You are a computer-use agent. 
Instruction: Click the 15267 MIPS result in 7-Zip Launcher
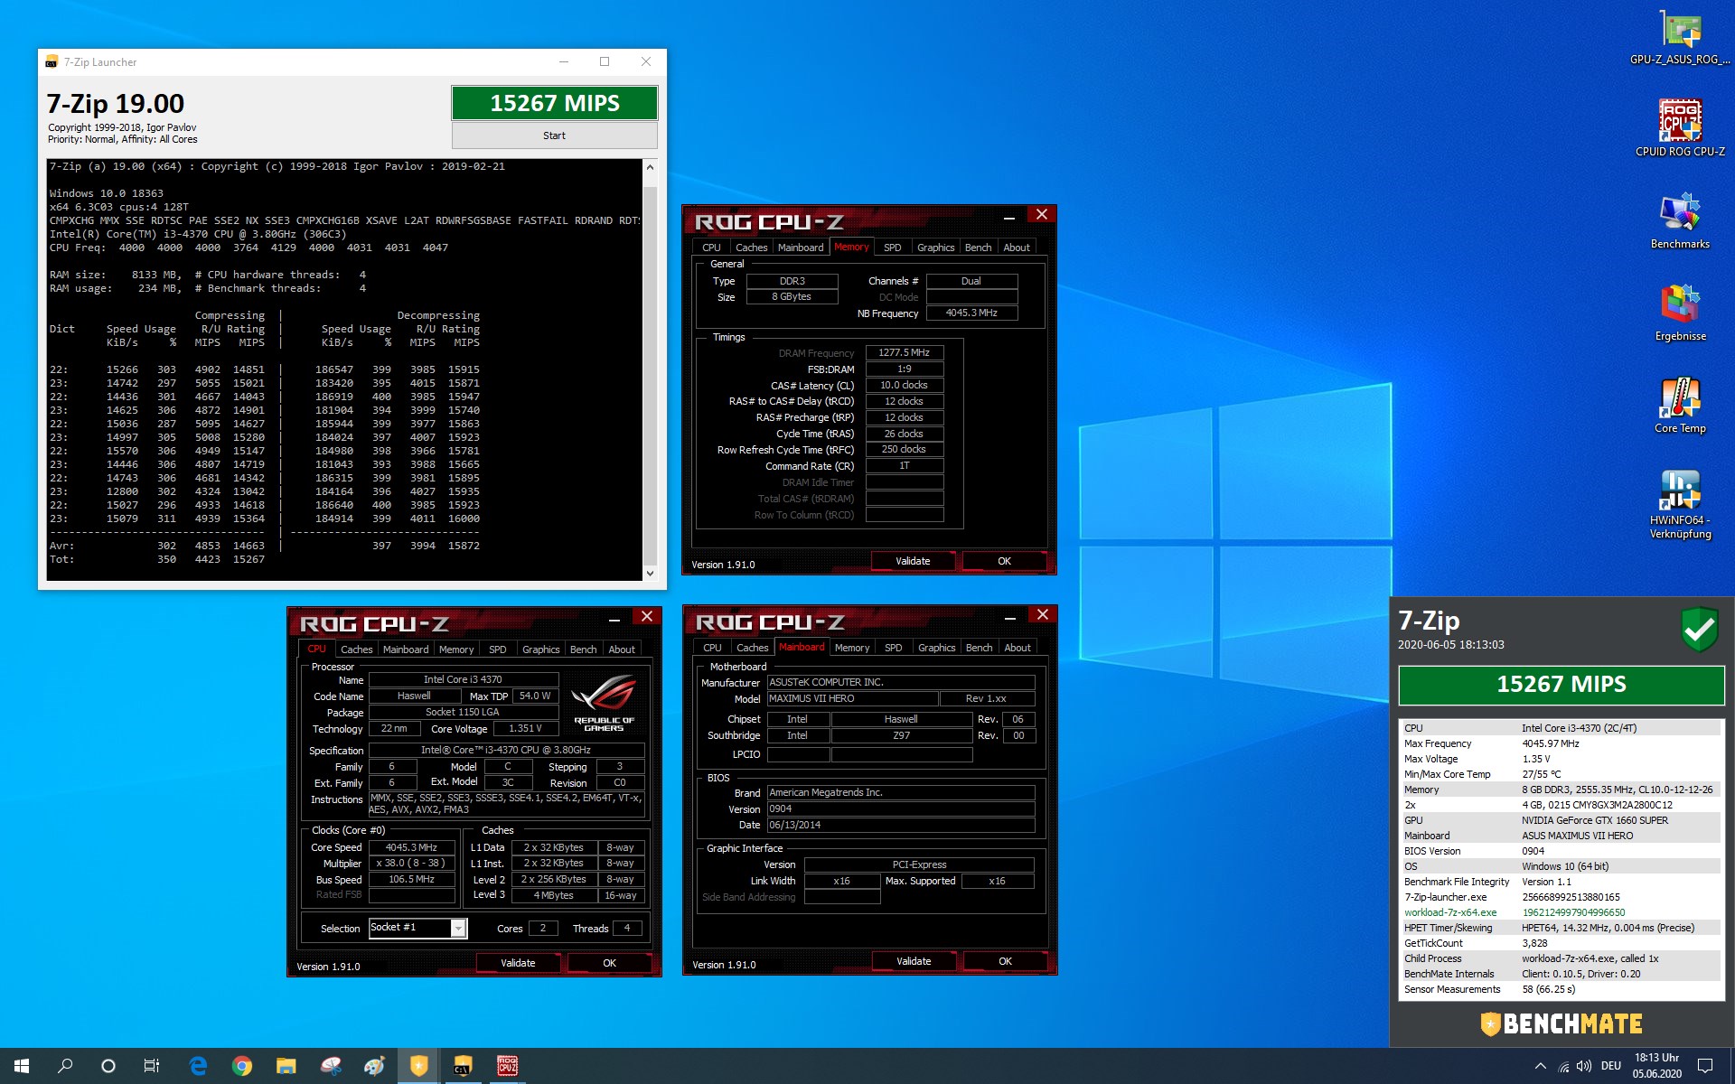[554, 103]
